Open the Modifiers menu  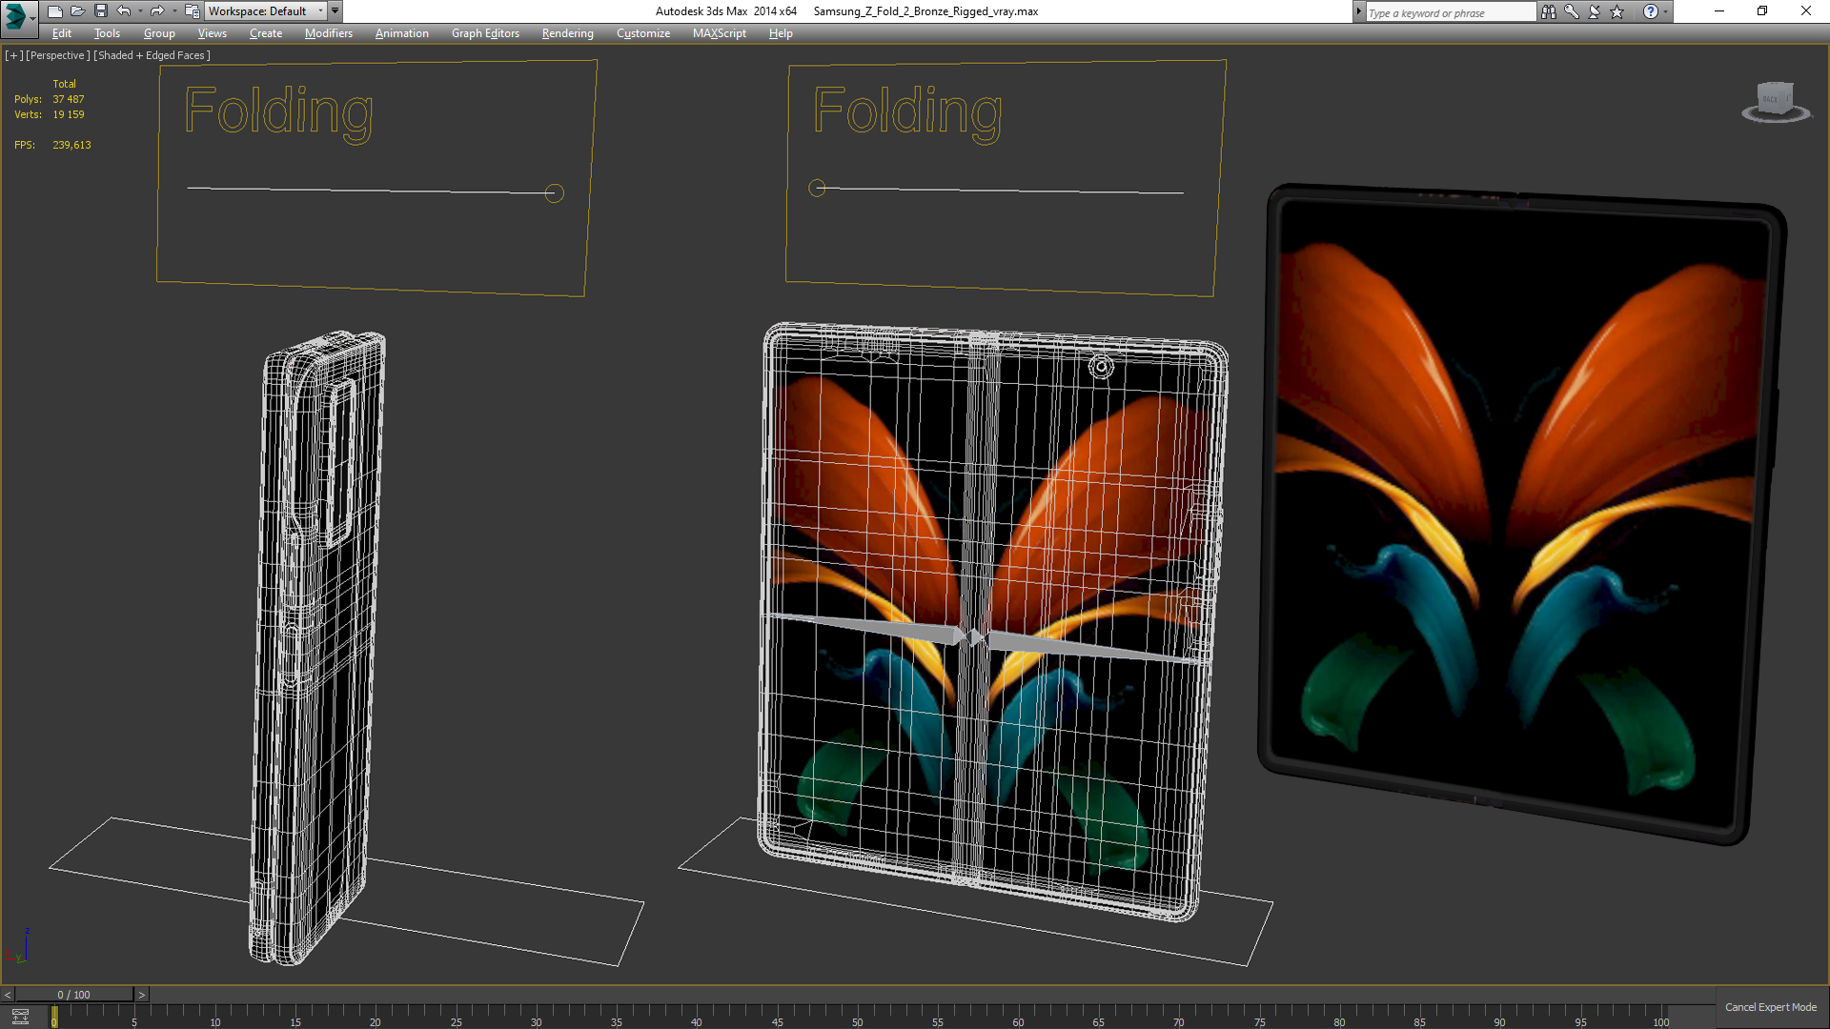(x=329, y=33)
